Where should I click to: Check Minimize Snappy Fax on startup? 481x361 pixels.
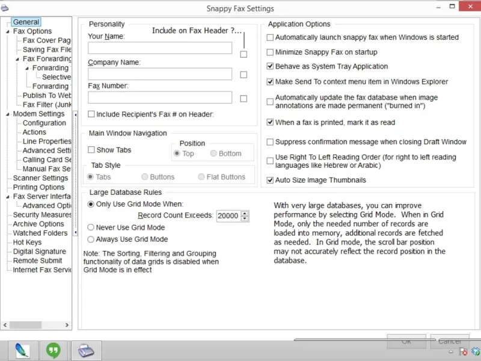pos(270,52)
